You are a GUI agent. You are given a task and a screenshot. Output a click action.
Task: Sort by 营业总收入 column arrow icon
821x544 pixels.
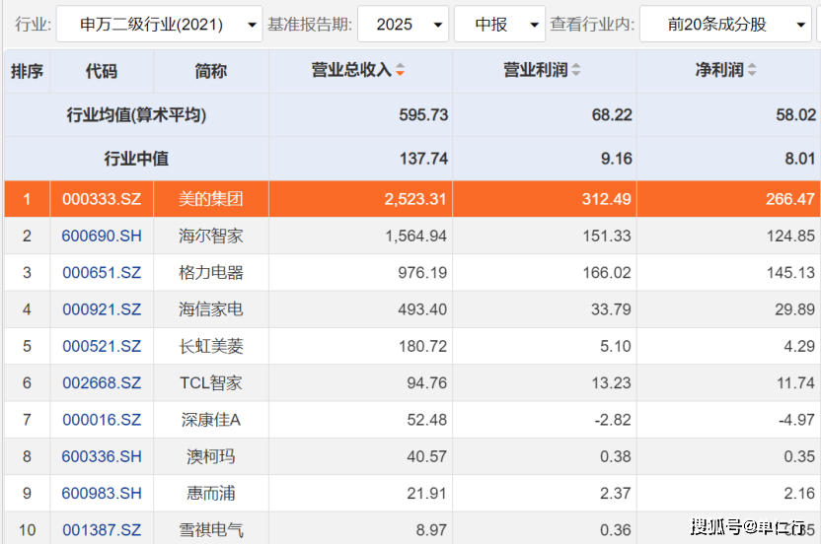(x=400, y=71)
